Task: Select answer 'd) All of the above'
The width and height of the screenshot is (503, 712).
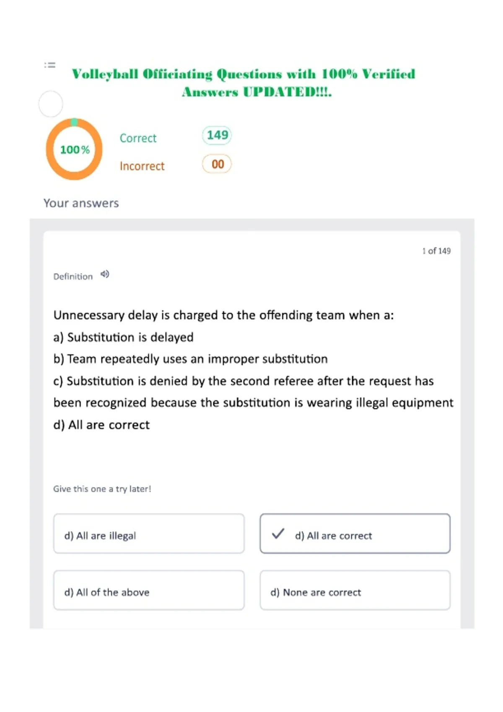Action: pos(149,590)
